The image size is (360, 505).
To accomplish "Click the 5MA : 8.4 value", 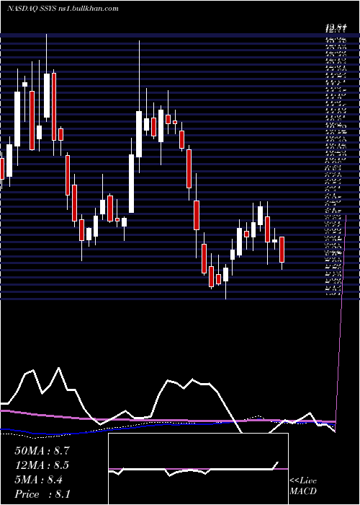I will (39, 480).
